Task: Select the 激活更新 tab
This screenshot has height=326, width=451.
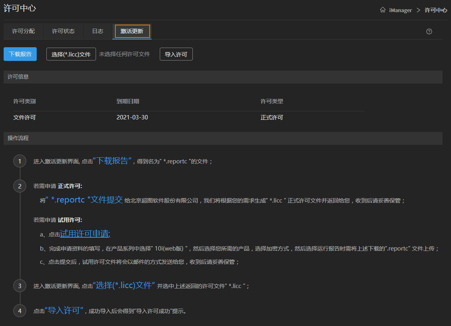Action: tap(132, 31)
